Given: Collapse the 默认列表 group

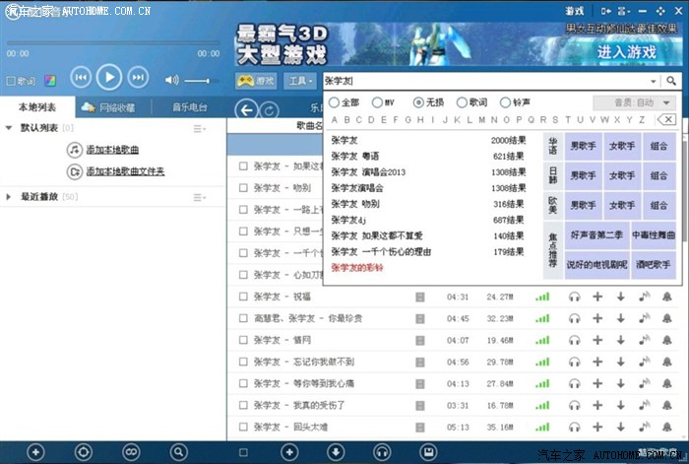Looking at the screenshot, I should click(8, 128).
